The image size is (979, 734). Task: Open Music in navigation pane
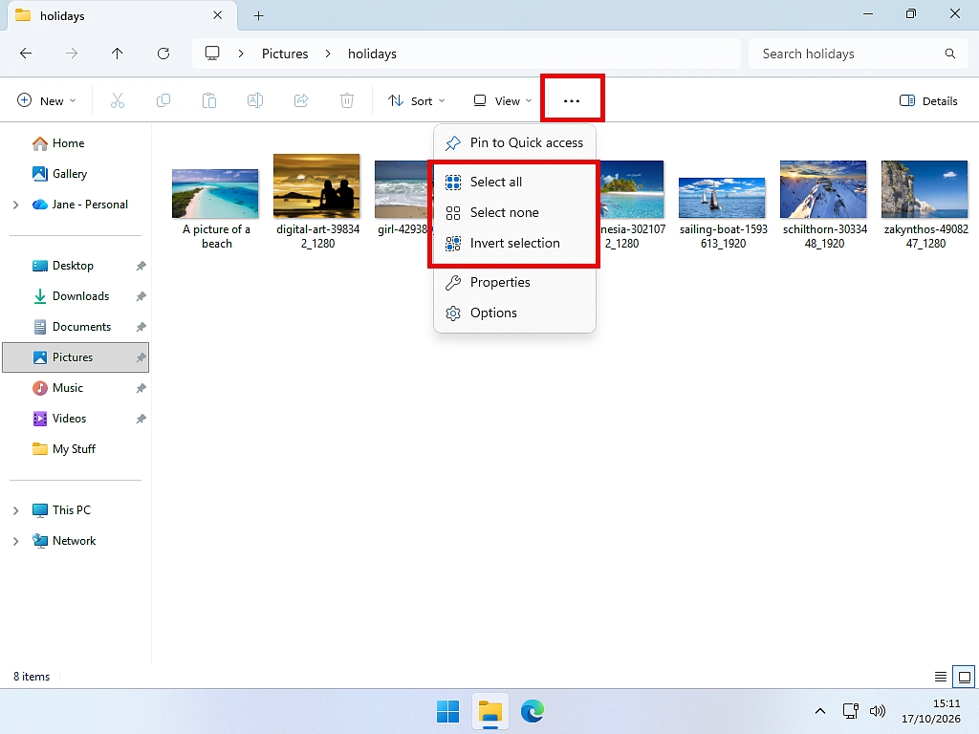pos(68,388)
